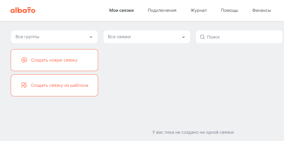Open the 'Все группы' dropdown
284x141 pixels.
pyautogui.click(x=54, y=37)
